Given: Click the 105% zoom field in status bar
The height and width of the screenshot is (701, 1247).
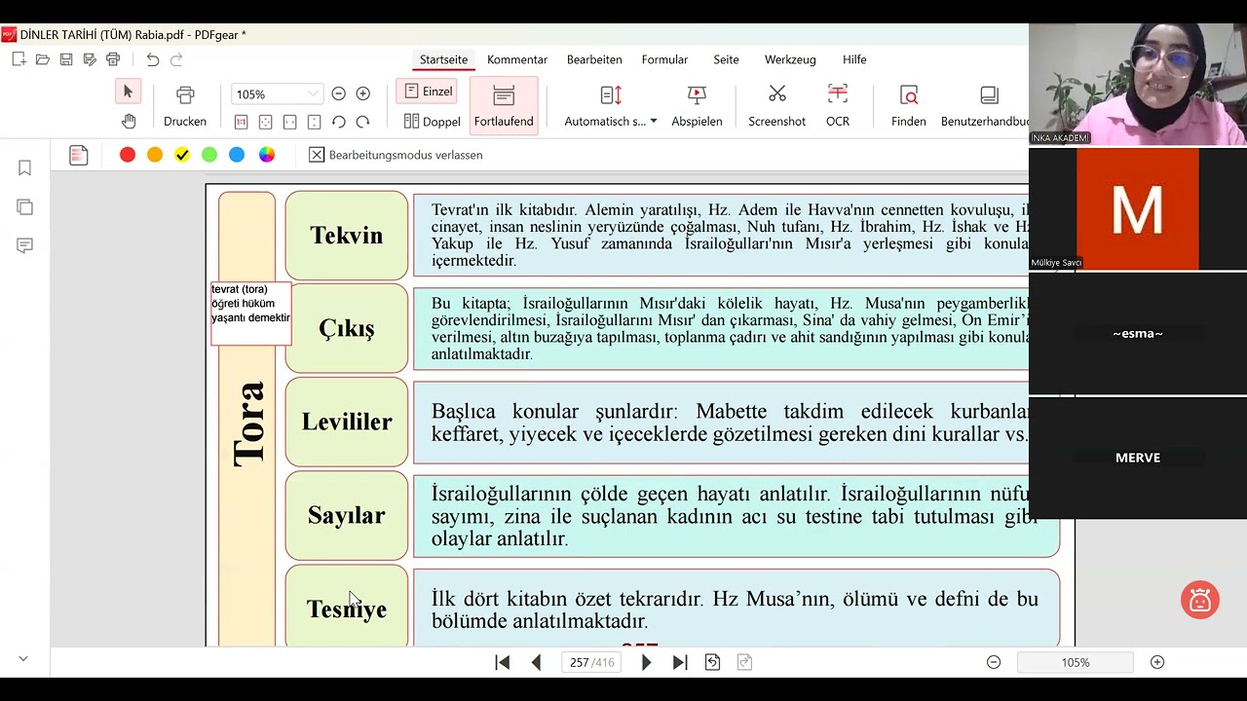Looking at the screenshot, I should (x=1076, y=662).
